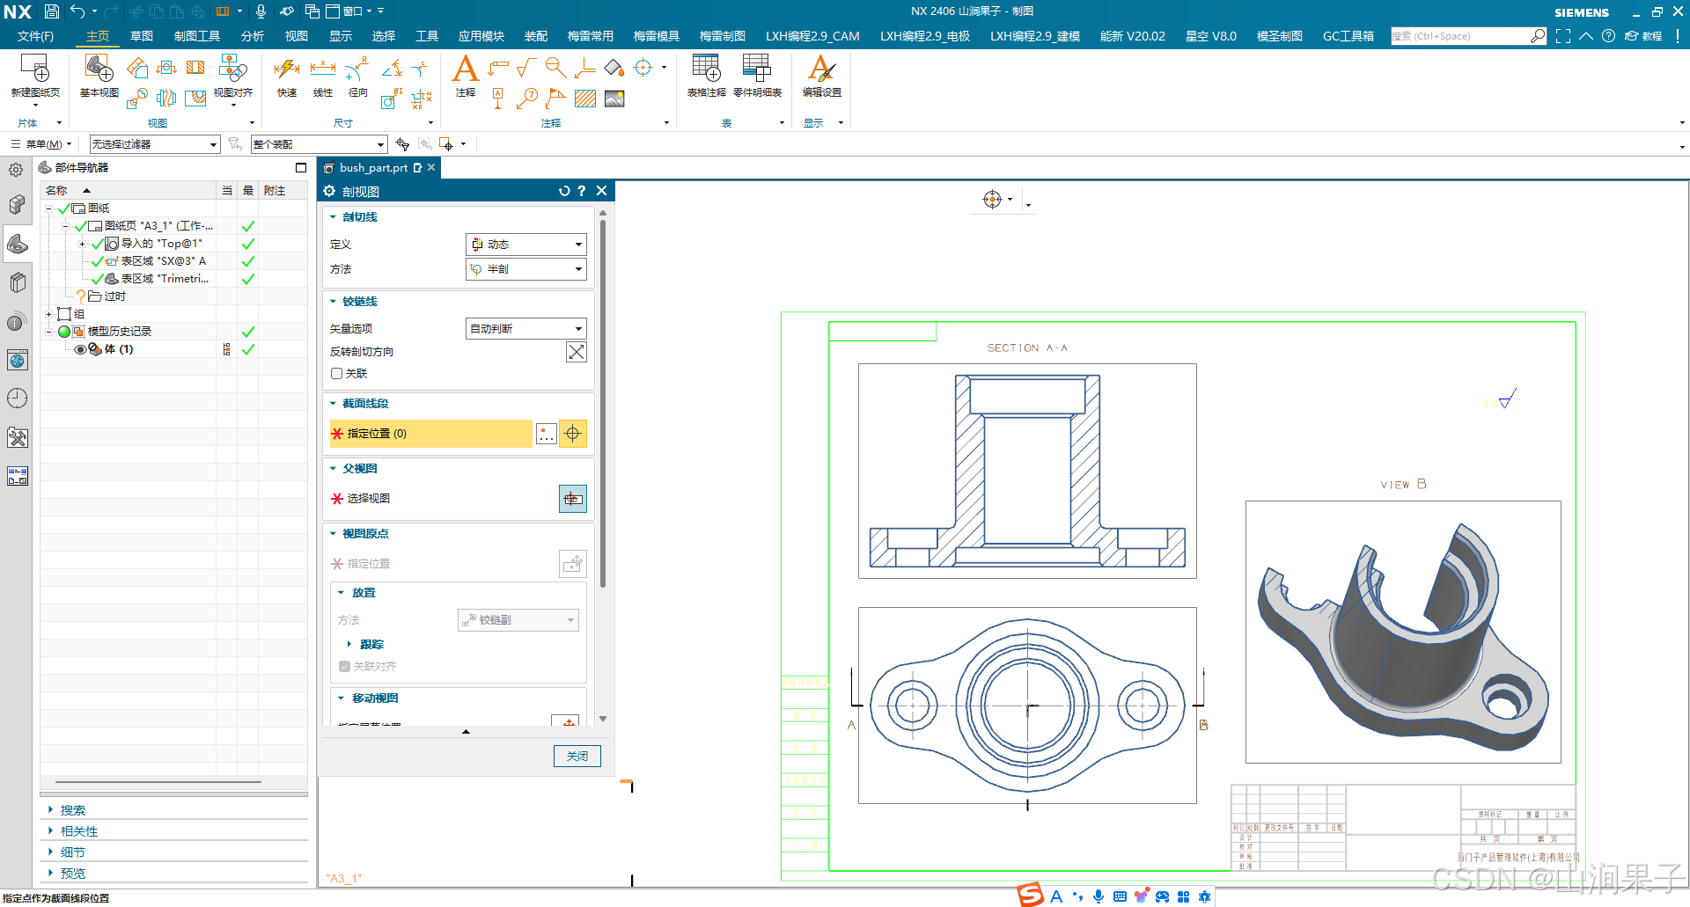Viewport: 1690px width, 907px height.
Task: Open the 文件(F) menu
Action: 35,36
